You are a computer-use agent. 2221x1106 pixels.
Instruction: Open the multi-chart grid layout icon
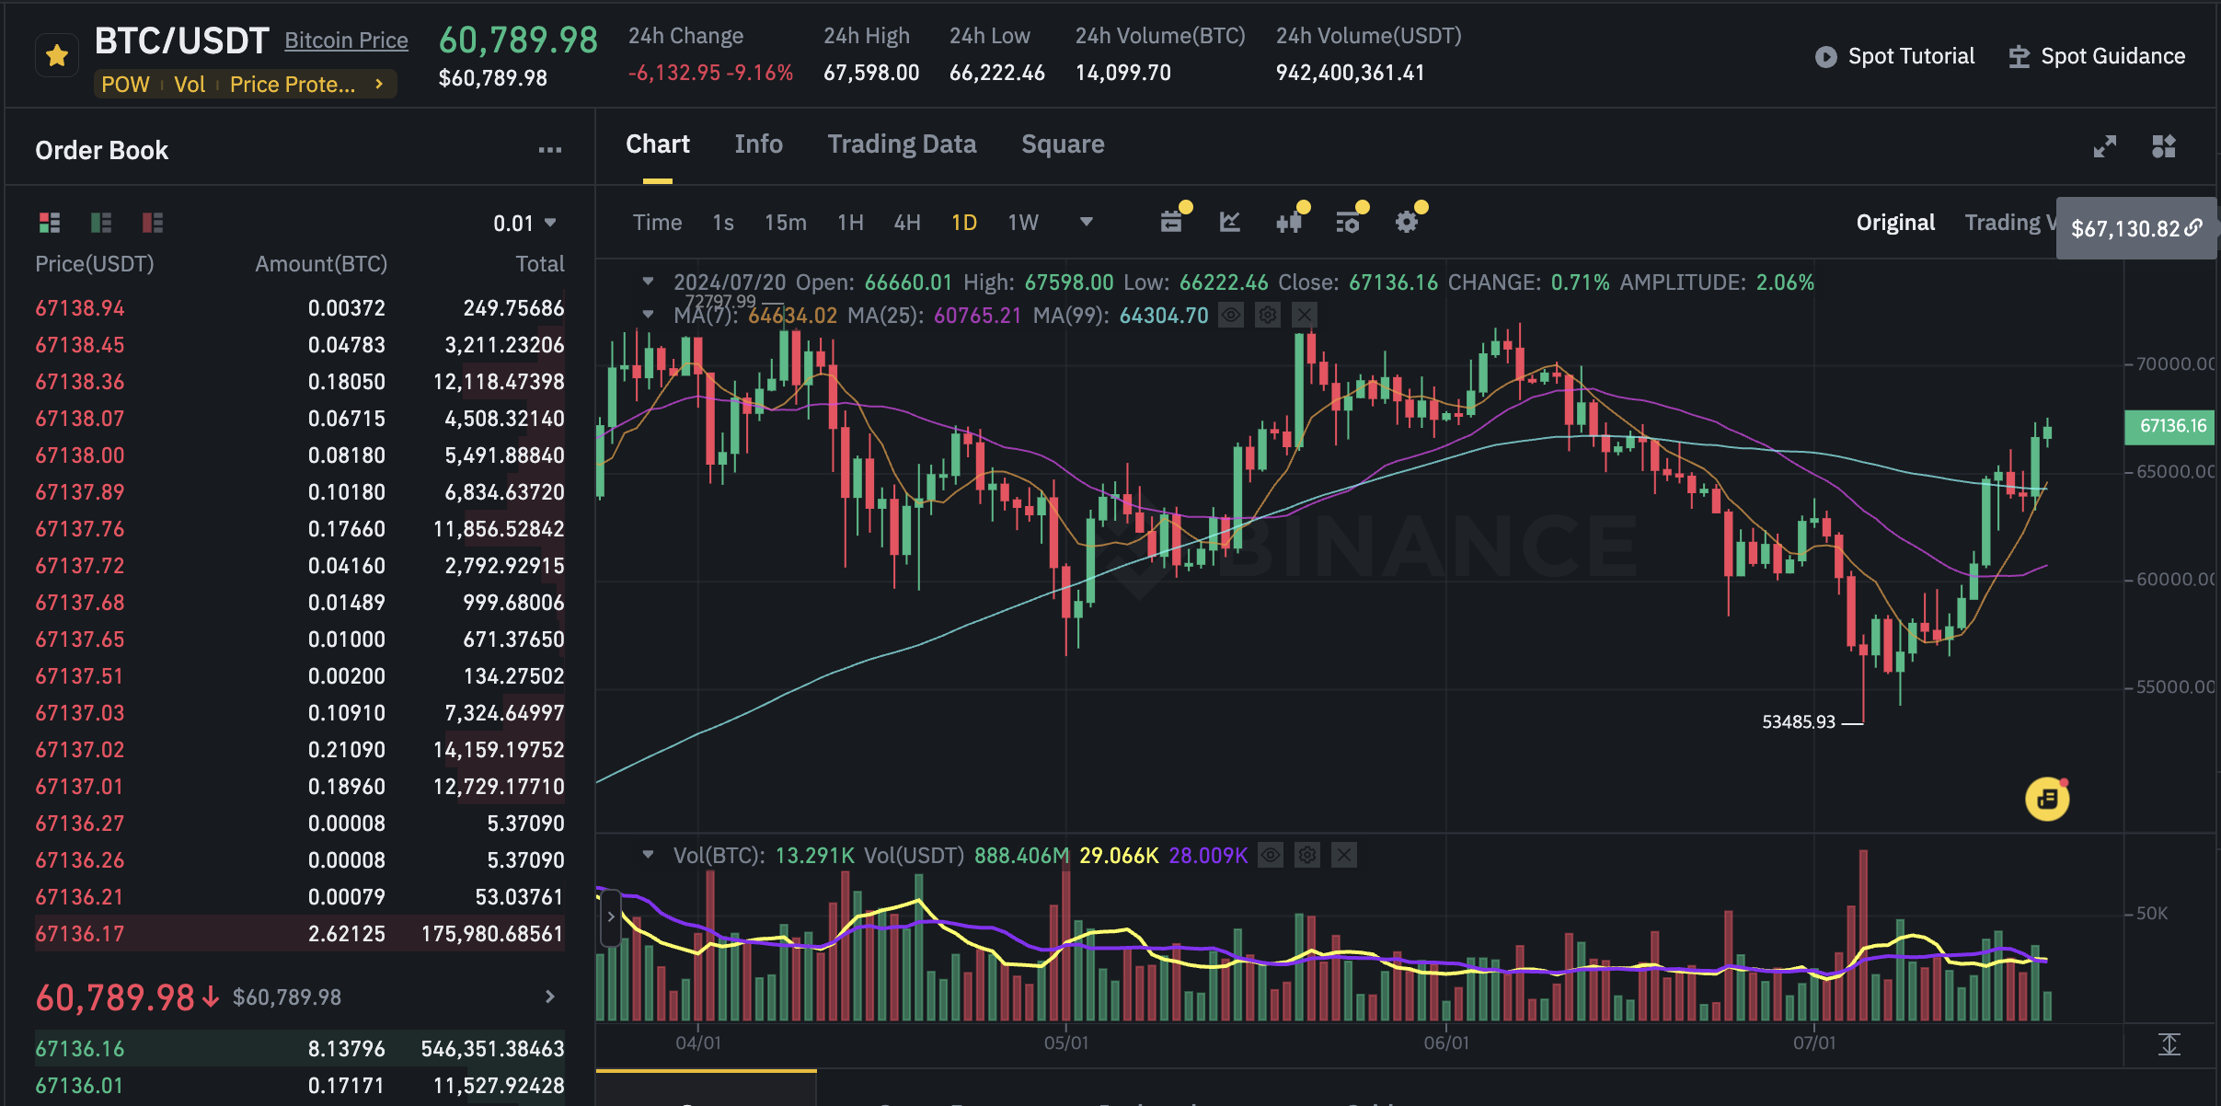tap(2164, 146)
